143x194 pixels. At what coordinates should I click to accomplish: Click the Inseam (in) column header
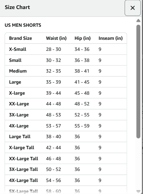click(x=111, y=38)
